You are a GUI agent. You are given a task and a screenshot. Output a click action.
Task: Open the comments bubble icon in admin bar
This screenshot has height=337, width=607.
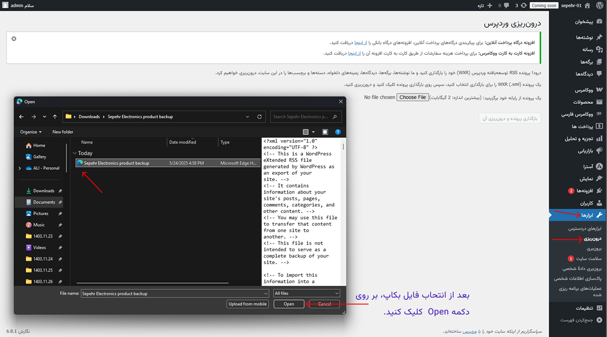coord(506,6)
